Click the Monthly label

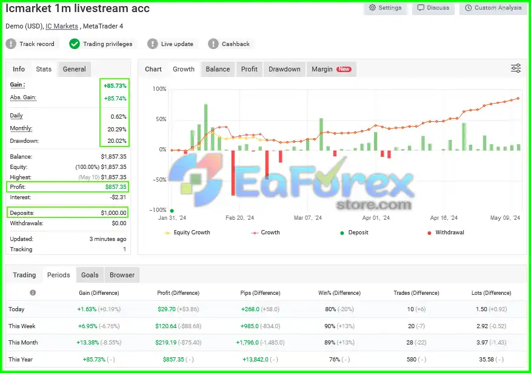tap(21, 128)
